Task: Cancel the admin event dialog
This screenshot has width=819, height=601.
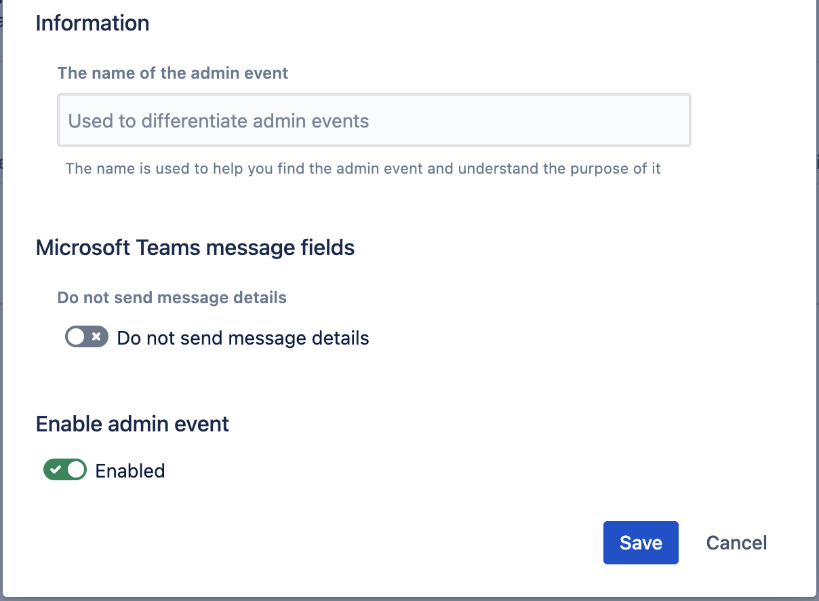Action: pyautogui.click(x=736, y=543)
